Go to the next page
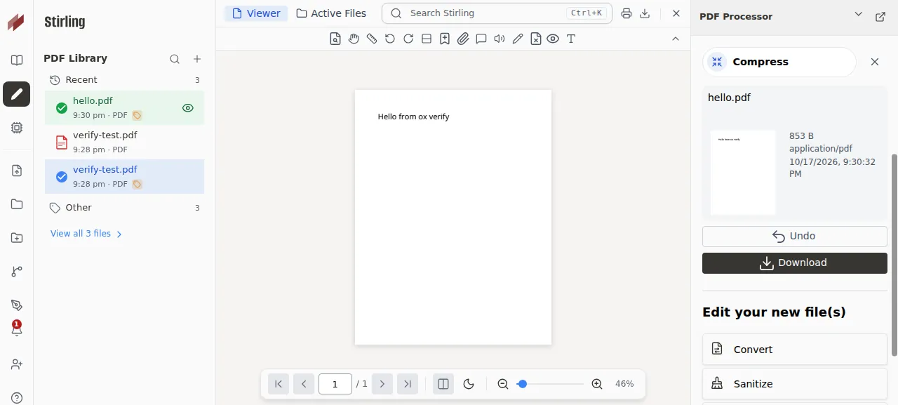This screenshot has height=405, width=898. pyautogui.click(x=382, y=384)
